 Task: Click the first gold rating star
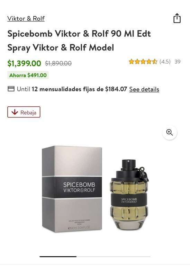click(x=132, y=61)
